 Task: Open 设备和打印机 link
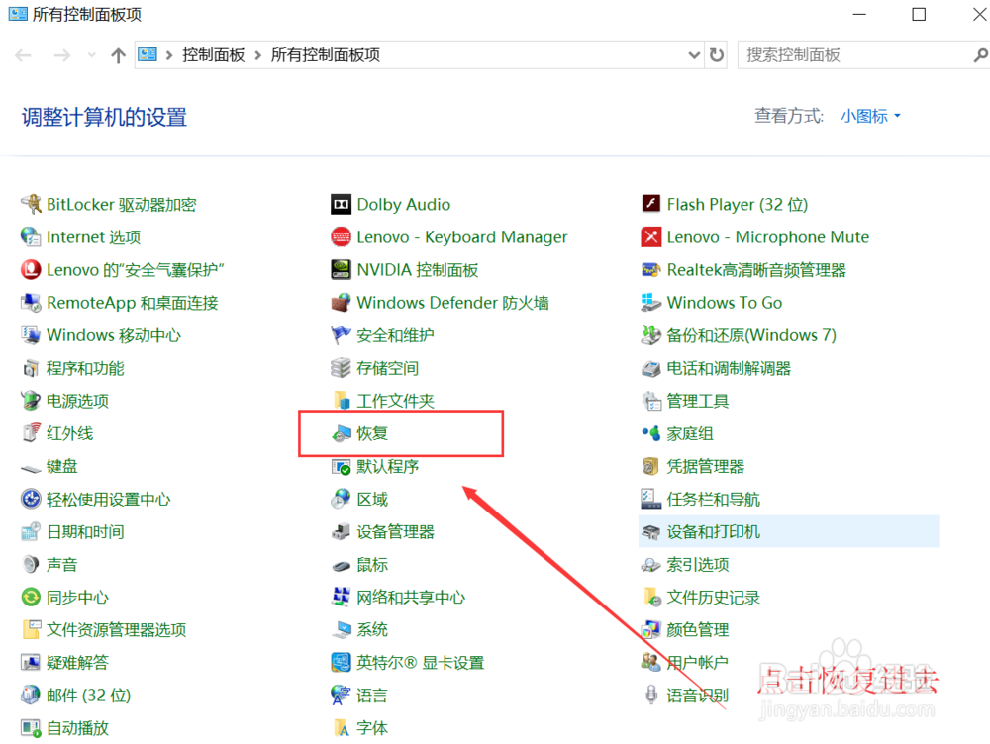pyautogui.click(x=714, y=532)
